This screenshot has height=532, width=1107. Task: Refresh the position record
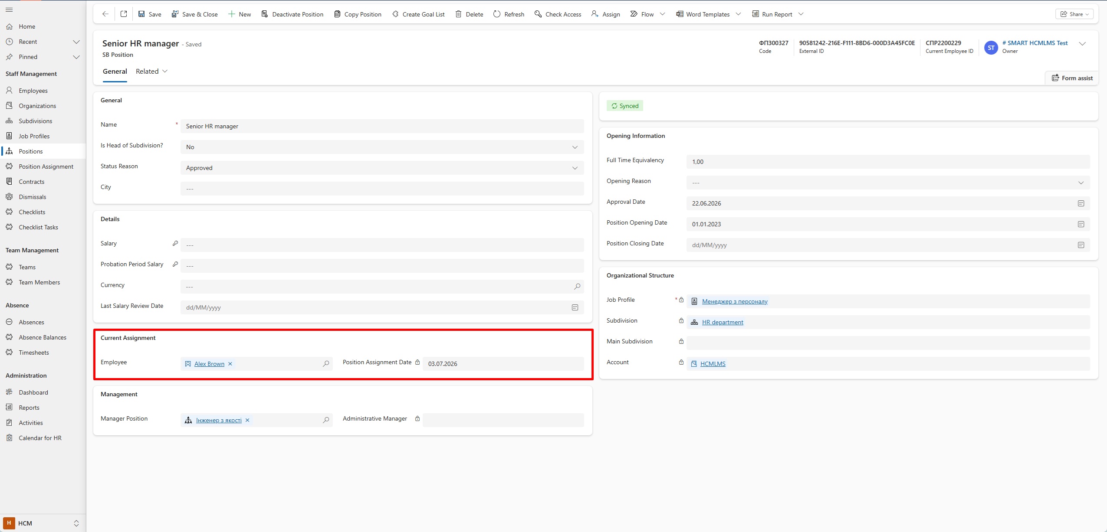click(x=509, y=14)
